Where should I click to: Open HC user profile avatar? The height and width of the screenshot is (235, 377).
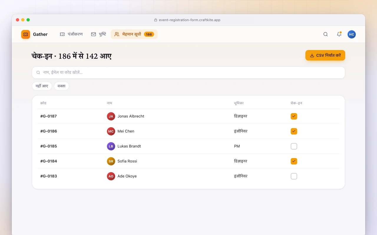[352, 34]
